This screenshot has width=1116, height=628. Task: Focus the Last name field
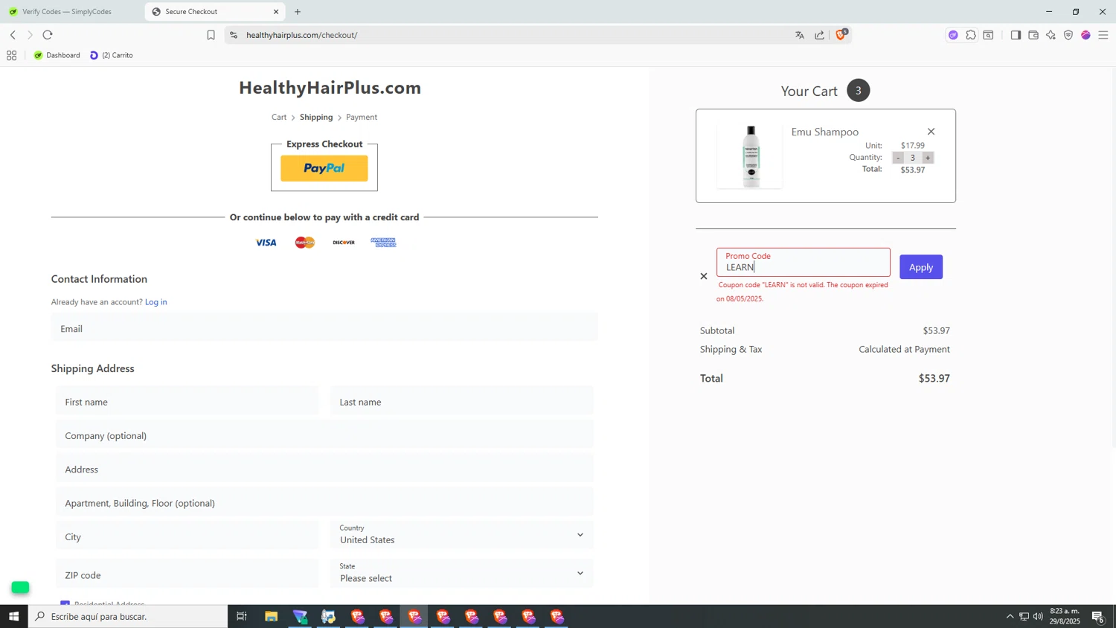pos(462,402)
